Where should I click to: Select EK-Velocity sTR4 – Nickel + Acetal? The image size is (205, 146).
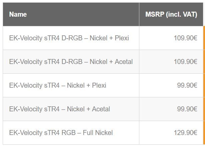60,109
